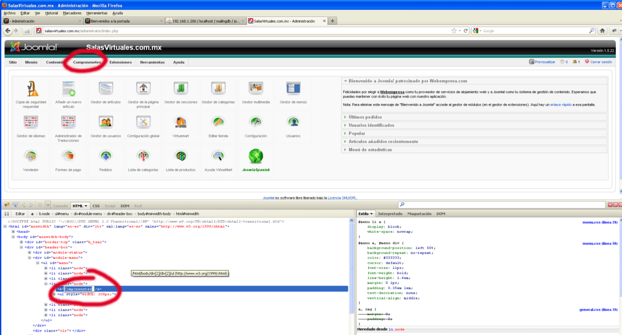This screenshot has width=622, height=335.
Task: Click the Editar tienda icon
Action: click(218, 123)
